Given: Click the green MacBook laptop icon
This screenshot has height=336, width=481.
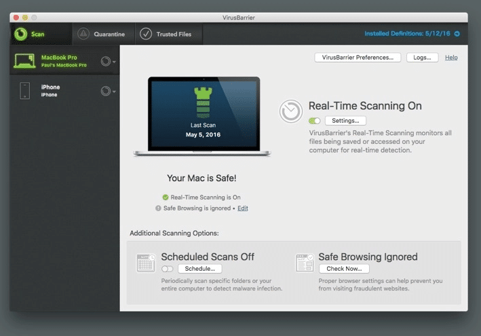Looking at the screenshot, I should [24, 61].
